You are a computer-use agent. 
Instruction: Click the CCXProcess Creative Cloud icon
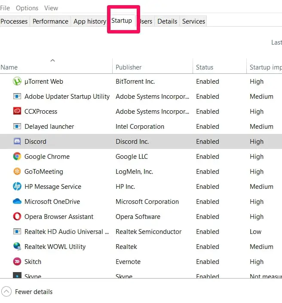tap(17, 111)
